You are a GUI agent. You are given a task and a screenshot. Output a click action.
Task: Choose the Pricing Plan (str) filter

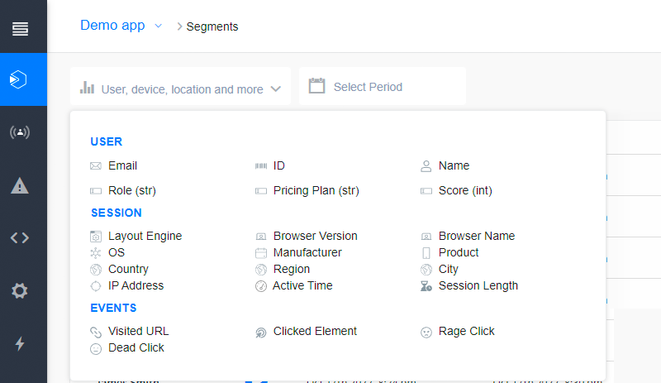coord(316,190)
